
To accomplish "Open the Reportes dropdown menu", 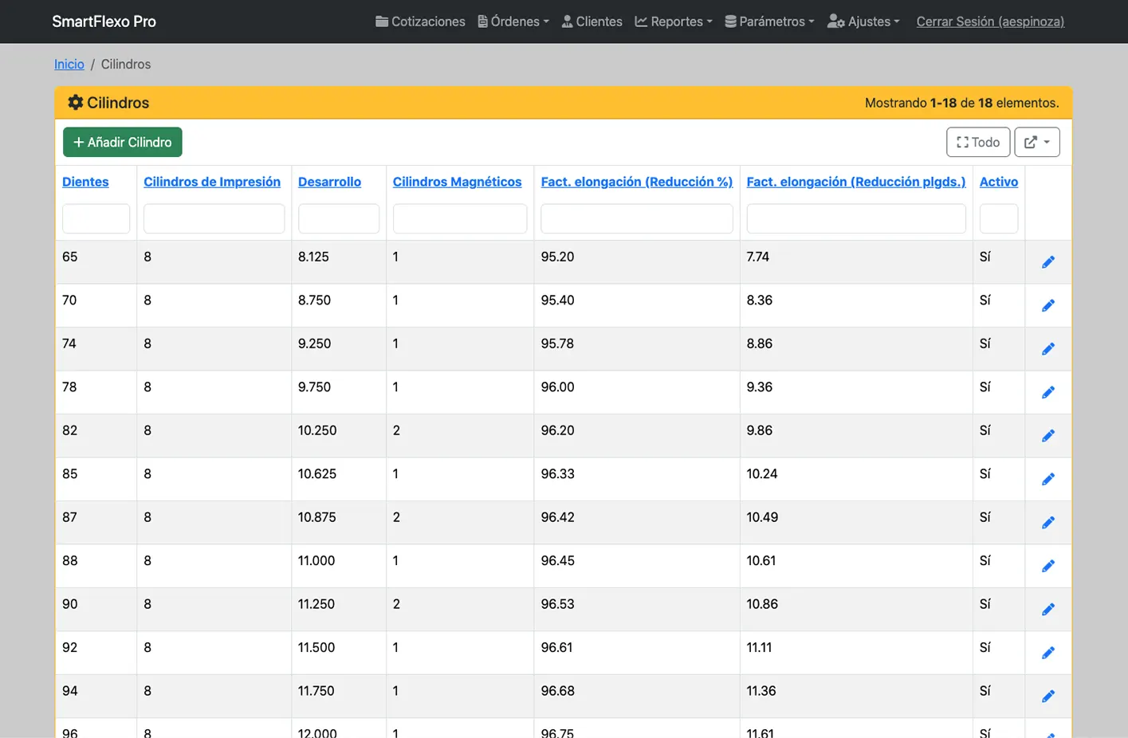I will pos(674,22).
